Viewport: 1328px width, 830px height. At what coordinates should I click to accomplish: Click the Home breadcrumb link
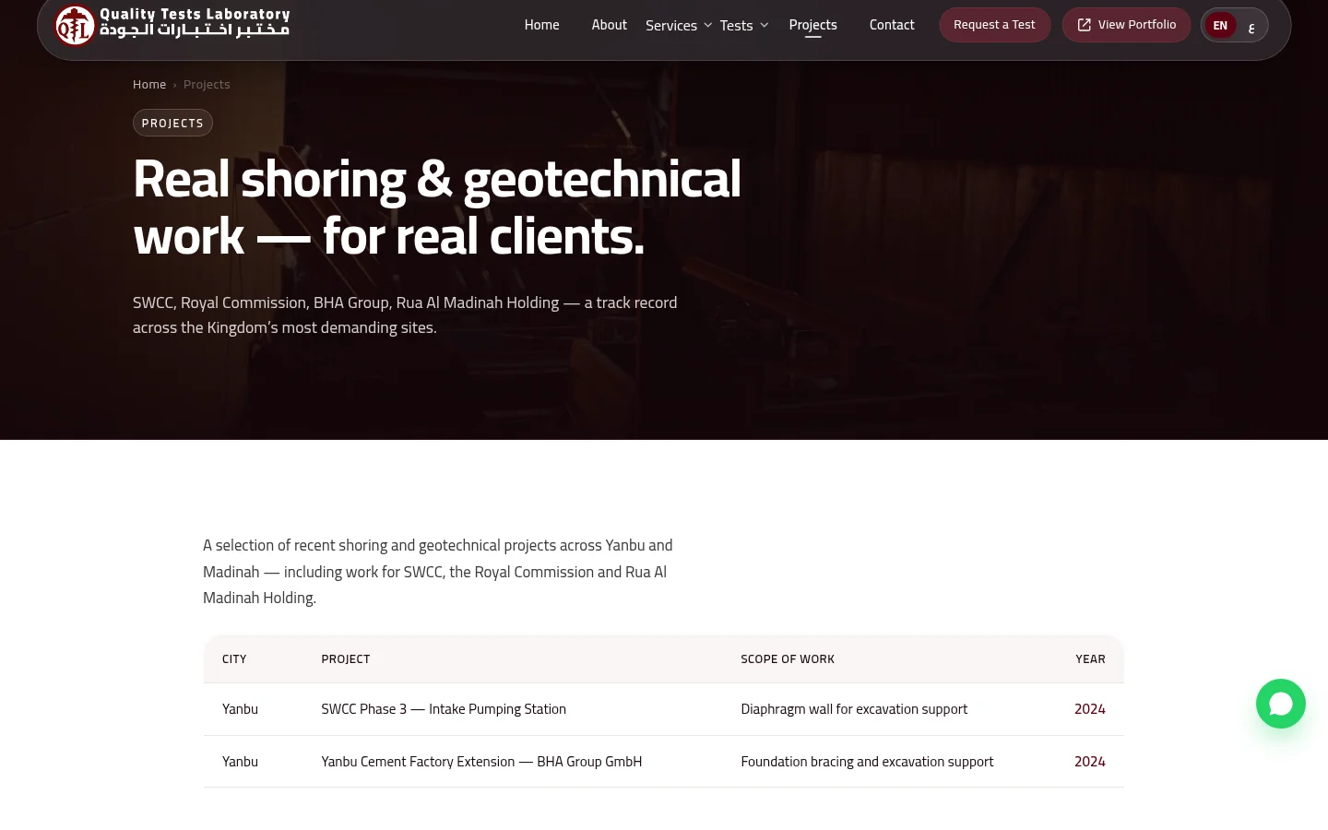click(149, 84)
